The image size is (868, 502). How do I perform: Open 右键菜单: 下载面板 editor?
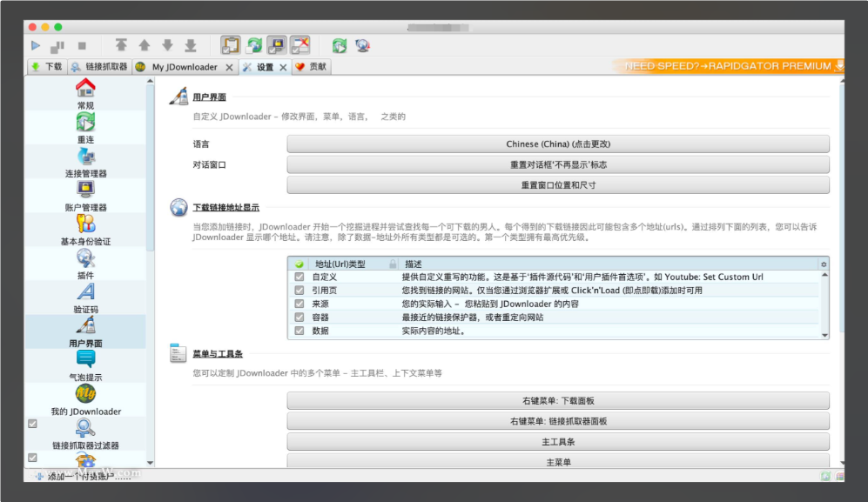(x=558, y=400)
